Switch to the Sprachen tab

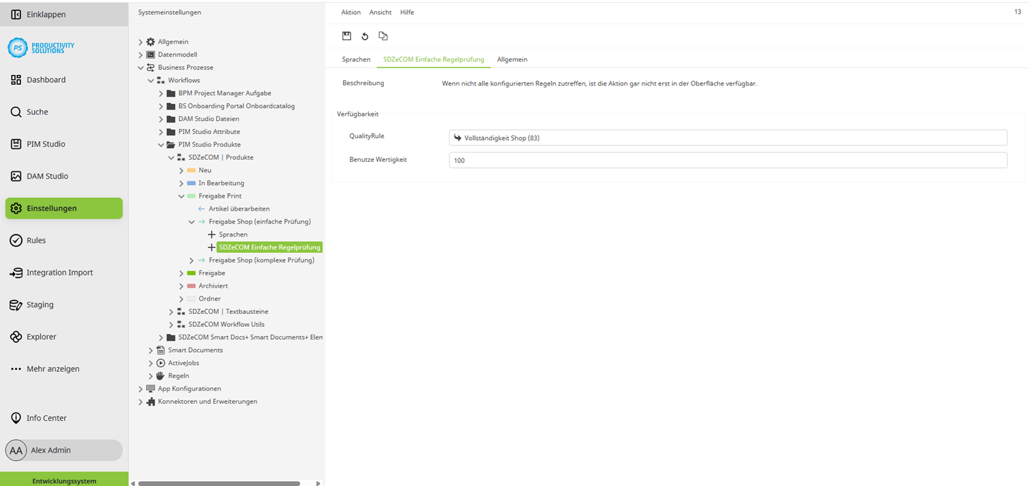coord(356,59)
